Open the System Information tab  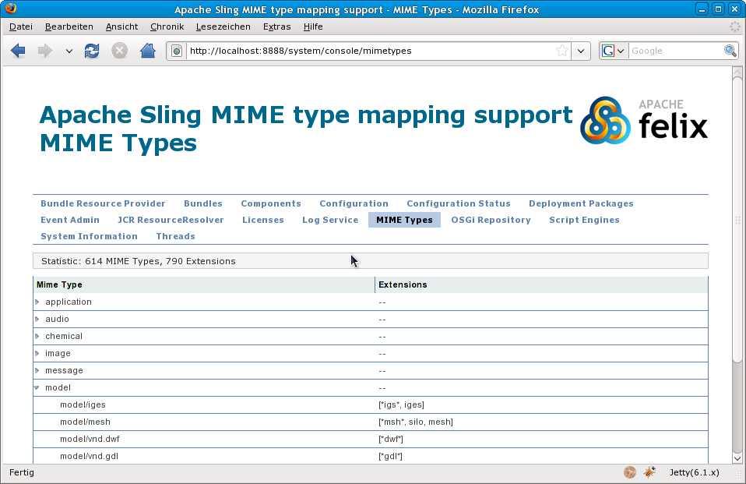[89, 236]
